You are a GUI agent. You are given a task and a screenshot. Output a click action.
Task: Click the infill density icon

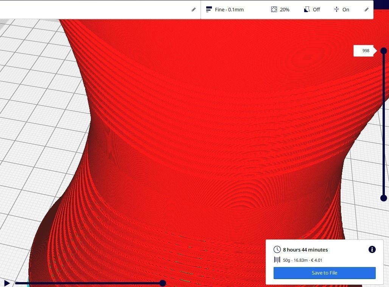point(274,9)
